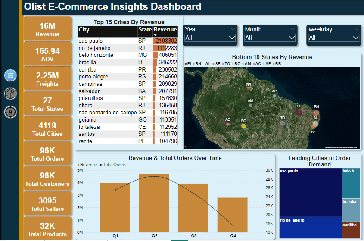This screenshot has height=241, width=364.
Task: Select the rio de janeiro treemap tile
Action: click(311, 228)
